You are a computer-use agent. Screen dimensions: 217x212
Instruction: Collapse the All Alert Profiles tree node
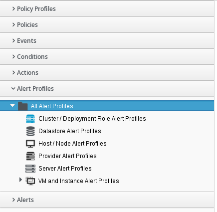tap(12, 105)
